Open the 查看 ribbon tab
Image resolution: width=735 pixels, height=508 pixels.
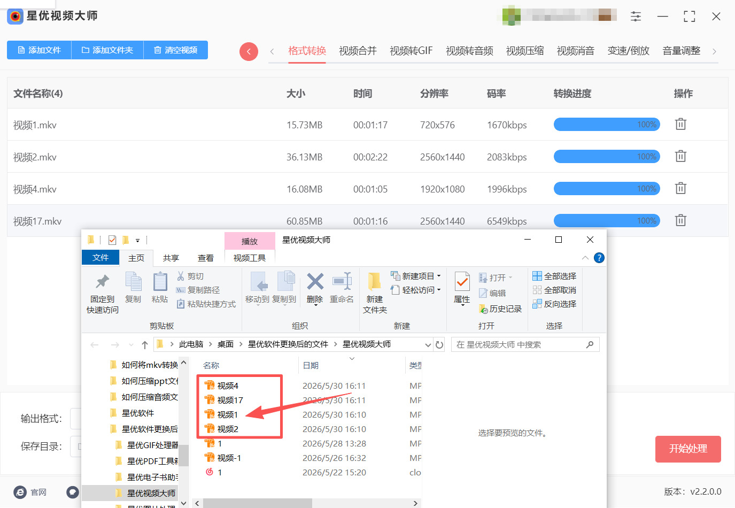click(206, 258)
